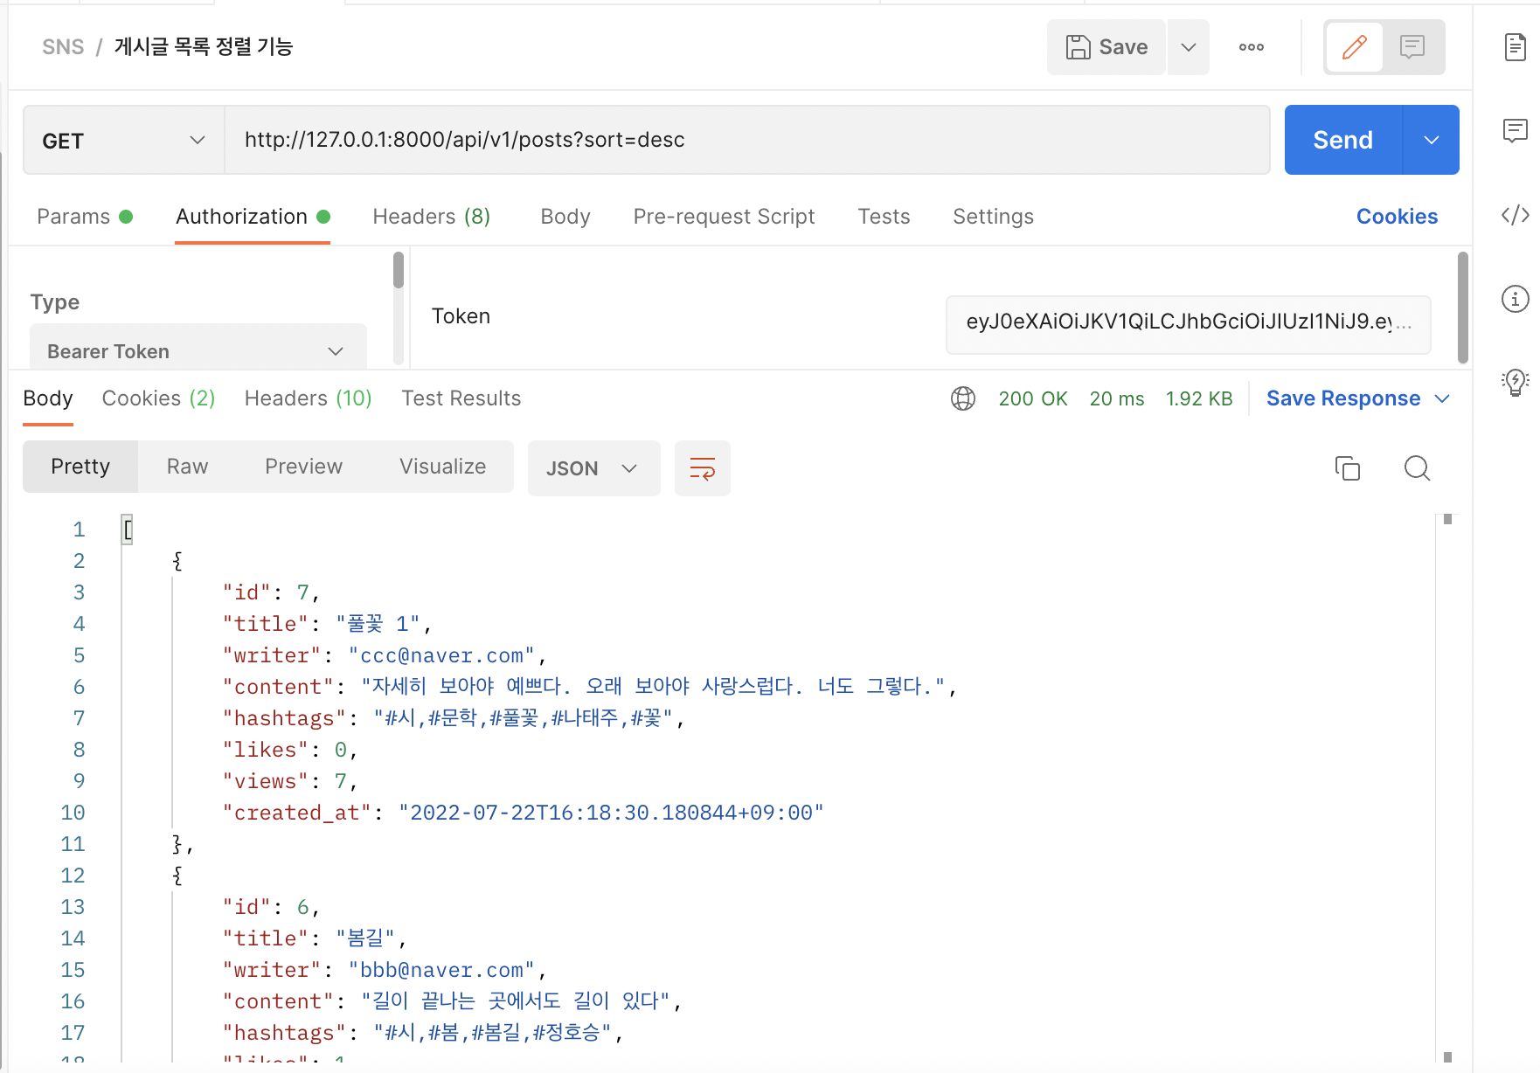The height and width of the screenshot is (1073, 1540).
Task: Click the blue Send button
Action: point(1343,140)
